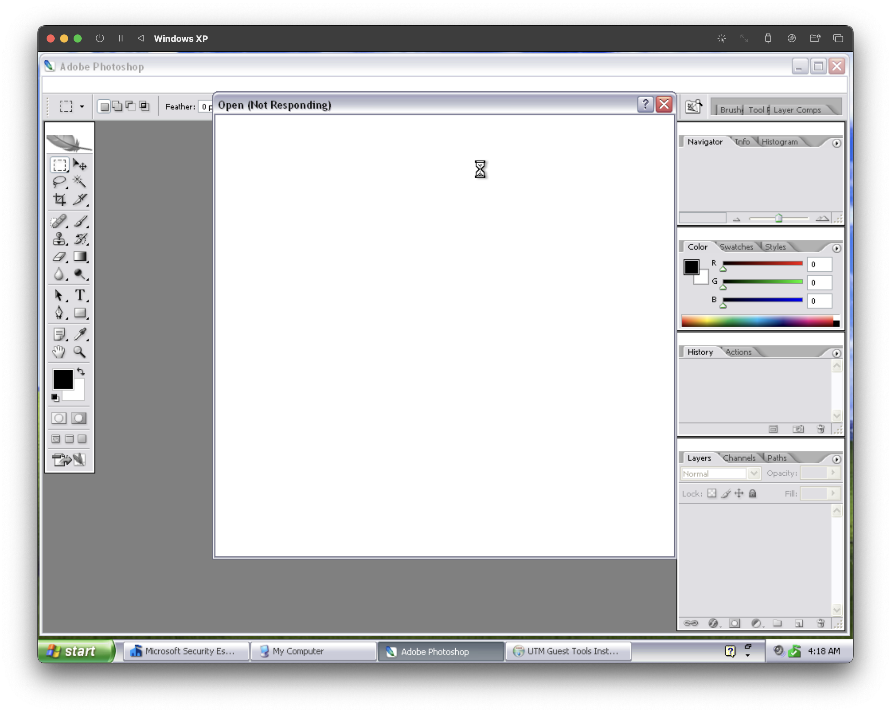Viewport: 891px width, 713px height.
Task: Toggle lock all in Layers panel
Action: 753,493
